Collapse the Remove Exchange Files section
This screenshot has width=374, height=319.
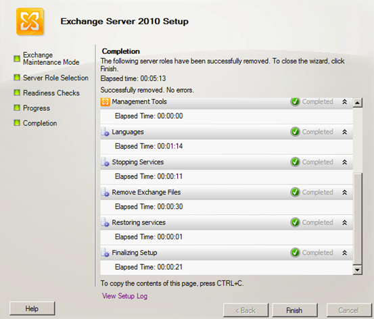[x=344, y=192]
